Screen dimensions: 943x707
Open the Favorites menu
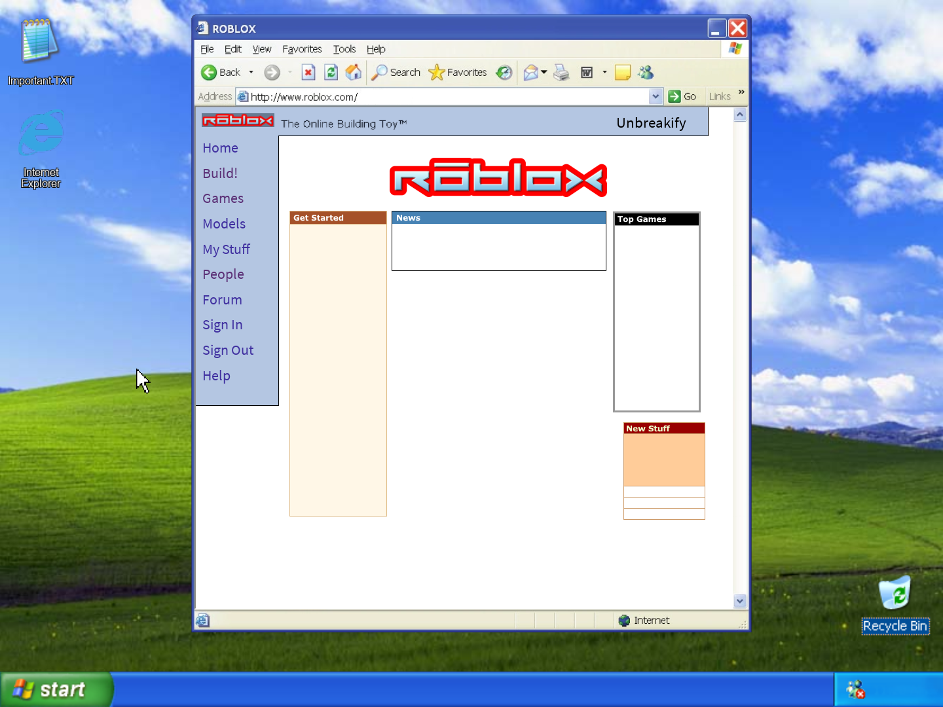tap(302, 49)
